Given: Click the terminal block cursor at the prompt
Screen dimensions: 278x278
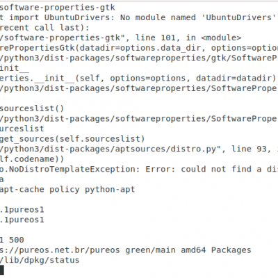Looking at the screenshot, I should (x=2, y=270).
